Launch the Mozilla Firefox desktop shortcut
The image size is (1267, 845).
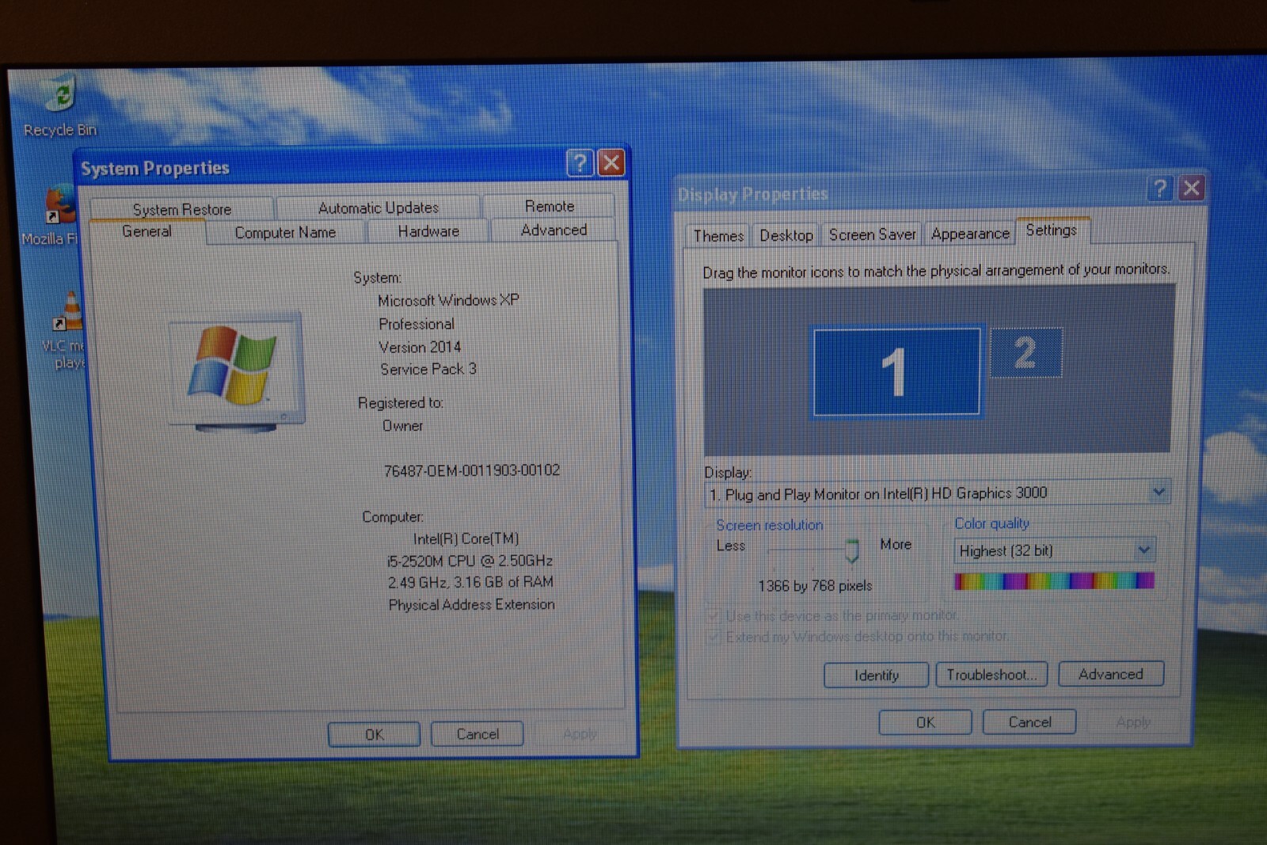(x=53, y=215)
